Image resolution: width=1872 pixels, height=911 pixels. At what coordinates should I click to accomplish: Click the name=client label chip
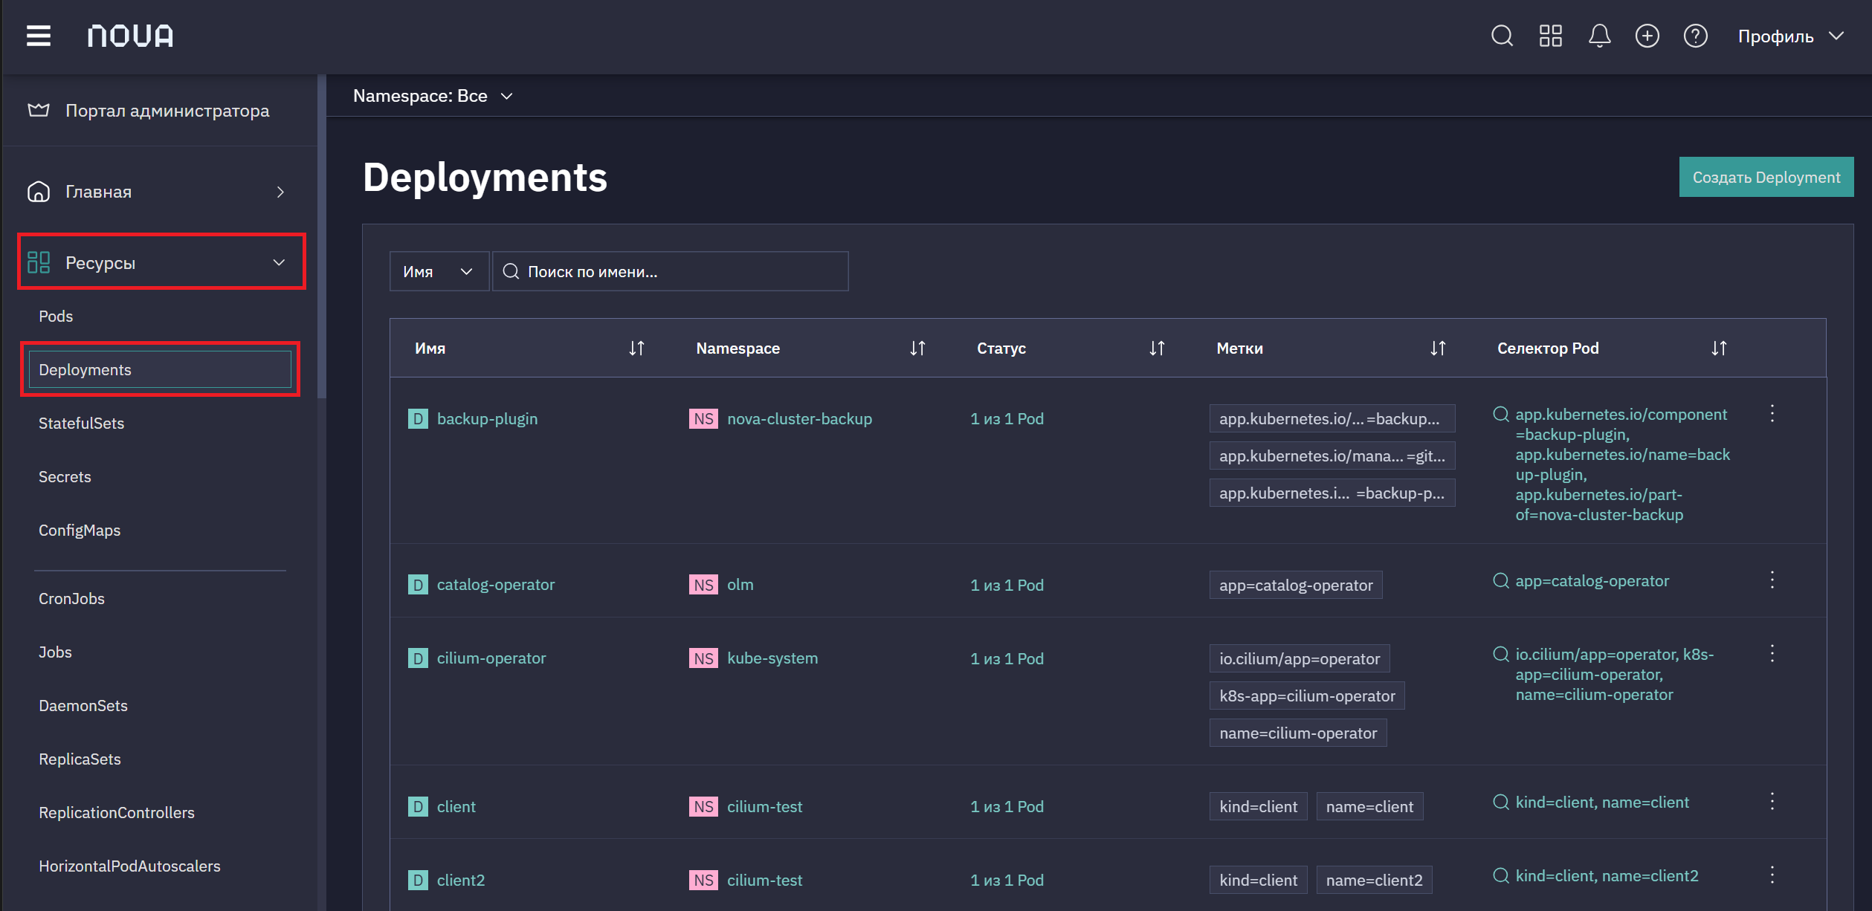1369,806
